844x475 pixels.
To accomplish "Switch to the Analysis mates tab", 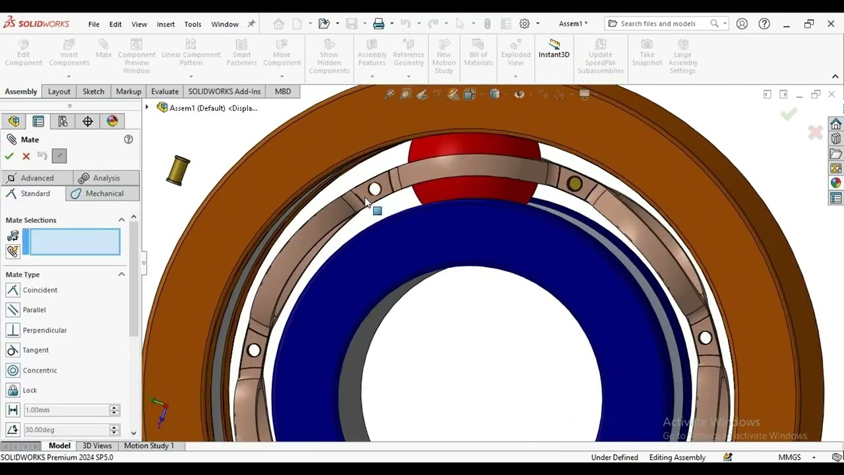I will click(106, 178).
